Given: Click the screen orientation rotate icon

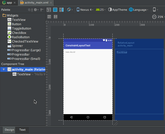Looking at the screenshot, I should [69, 10].
